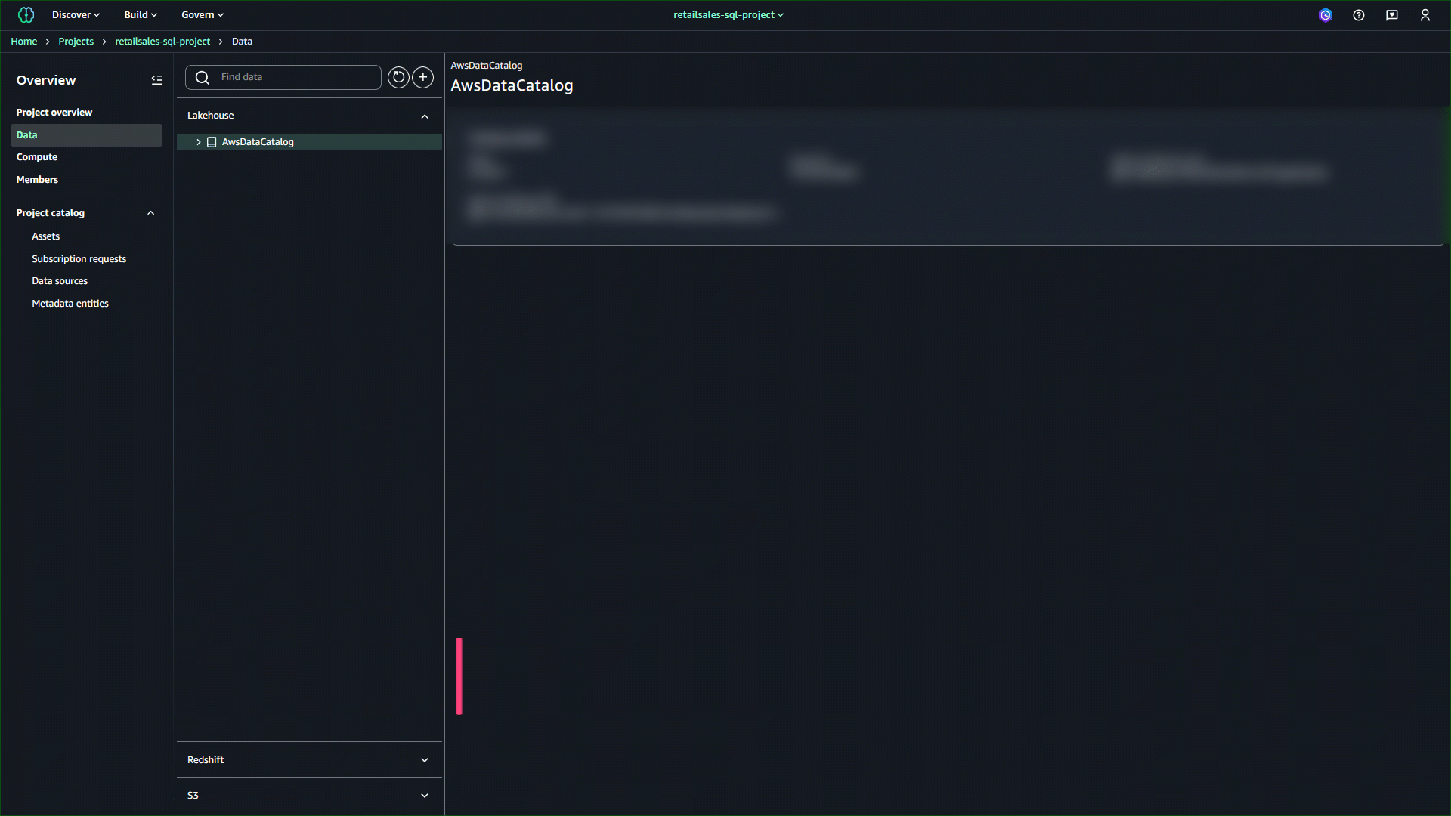
Task: Click the Find data search field
Action: pyautogui.click(x=295, y=77)
